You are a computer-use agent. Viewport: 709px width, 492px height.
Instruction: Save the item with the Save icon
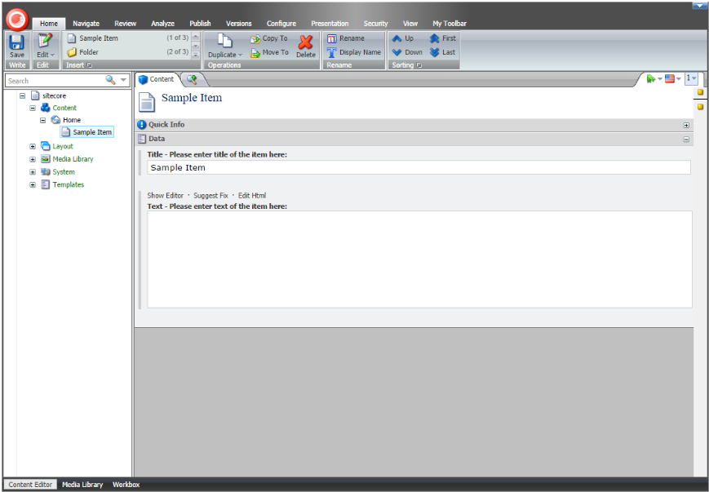point(17,42)
